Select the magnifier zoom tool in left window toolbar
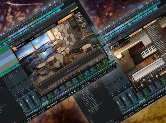Viewport: 166px width, 123px height. click(15, 26)
